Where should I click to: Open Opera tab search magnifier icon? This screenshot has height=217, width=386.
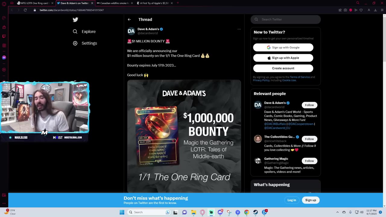(x=358, y=3)
